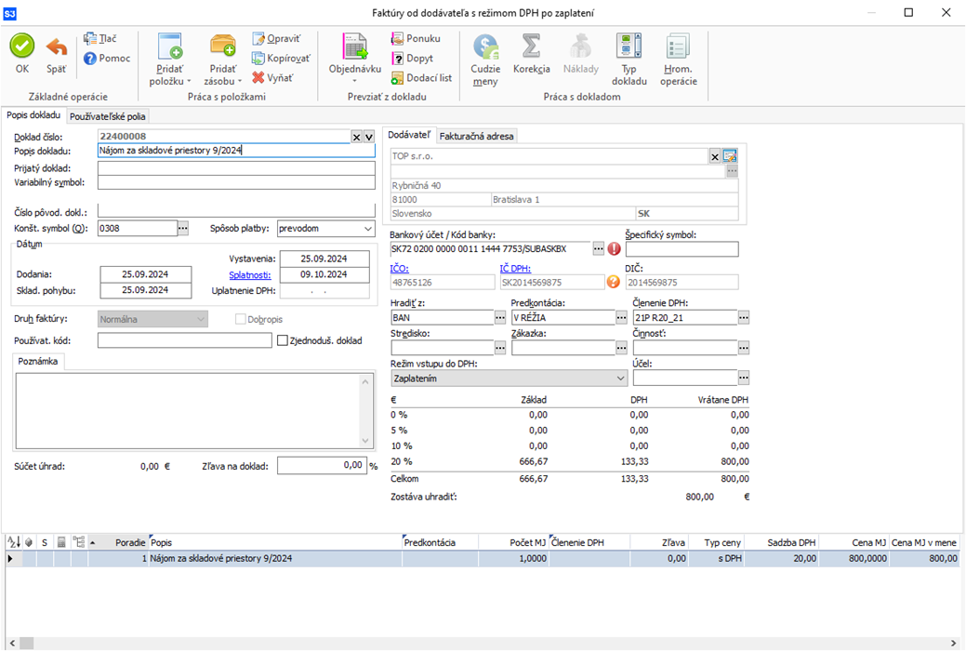Screen dimensions: 966x651
Task: Click the Variabilný symbol input field
Action: pos(236,182)
